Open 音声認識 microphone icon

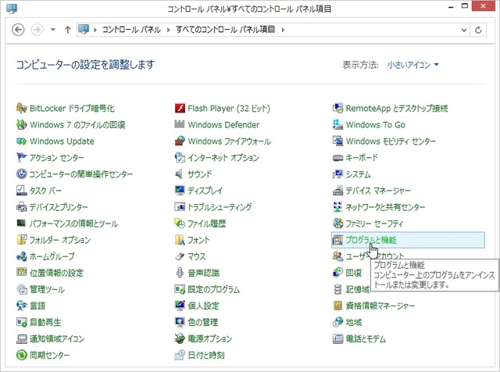coord(180,273)
